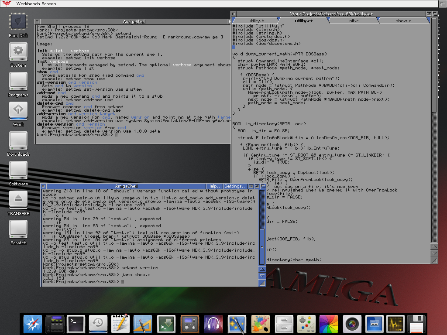Click the camera lens icon in dock
447x335 pixels.
point(352,324)
